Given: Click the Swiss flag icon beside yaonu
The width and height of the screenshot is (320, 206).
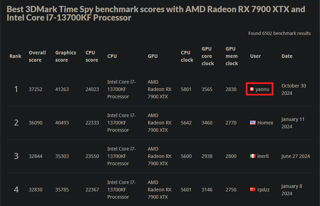Looking at the screenshot, I should click(252, 90).
